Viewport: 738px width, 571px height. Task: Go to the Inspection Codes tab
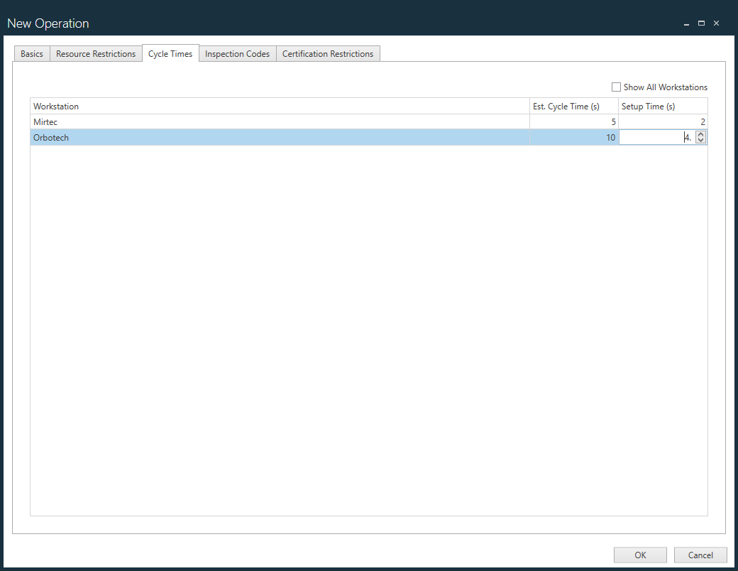point(237,54)
